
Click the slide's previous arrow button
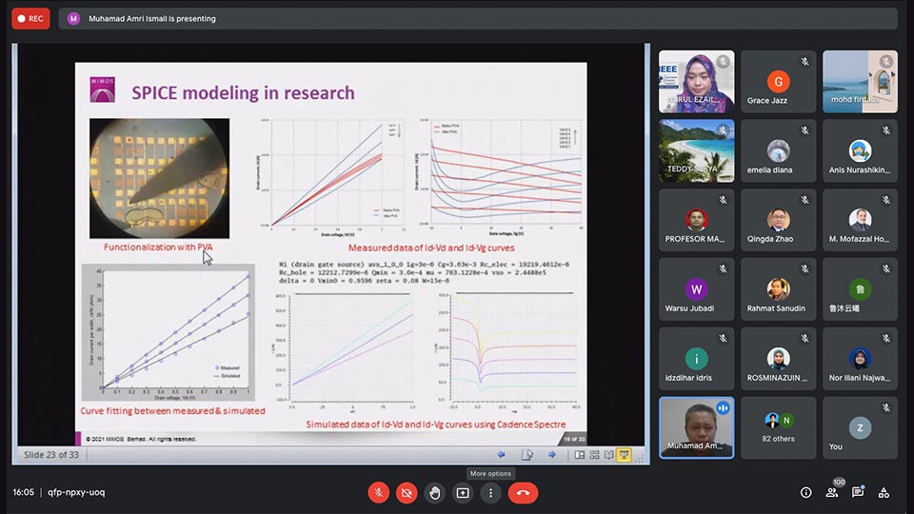pos(502,455)
